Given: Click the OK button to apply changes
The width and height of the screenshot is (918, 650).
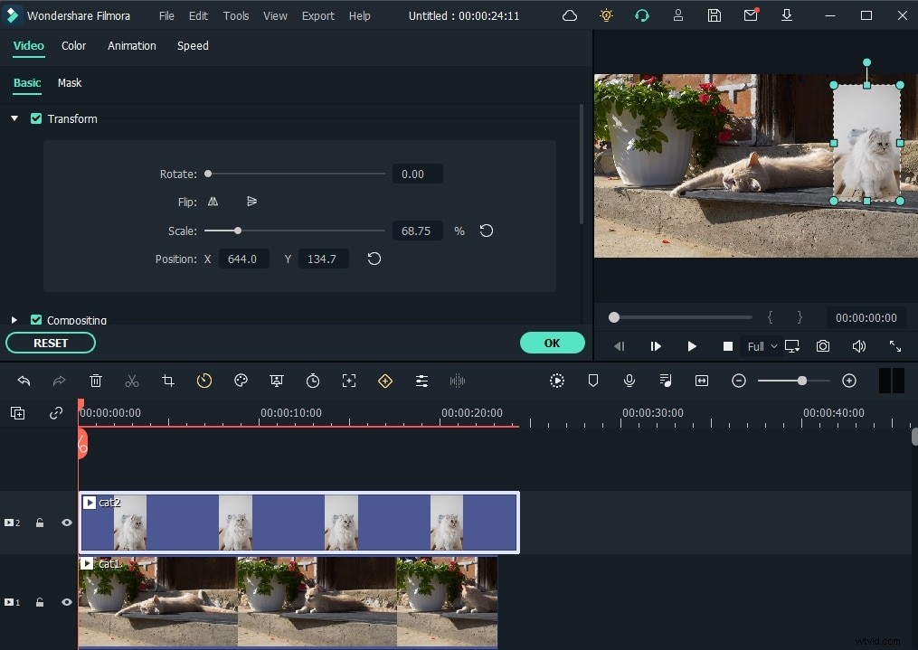Looking at the screenshot, I should click(x=552, y=343).
